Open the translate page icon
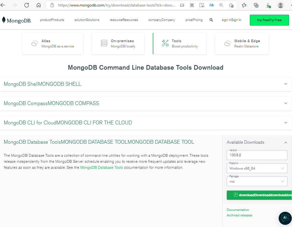 [x=212, y=5]
